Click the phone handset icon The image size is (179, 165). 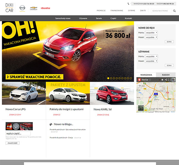(128, 4)
